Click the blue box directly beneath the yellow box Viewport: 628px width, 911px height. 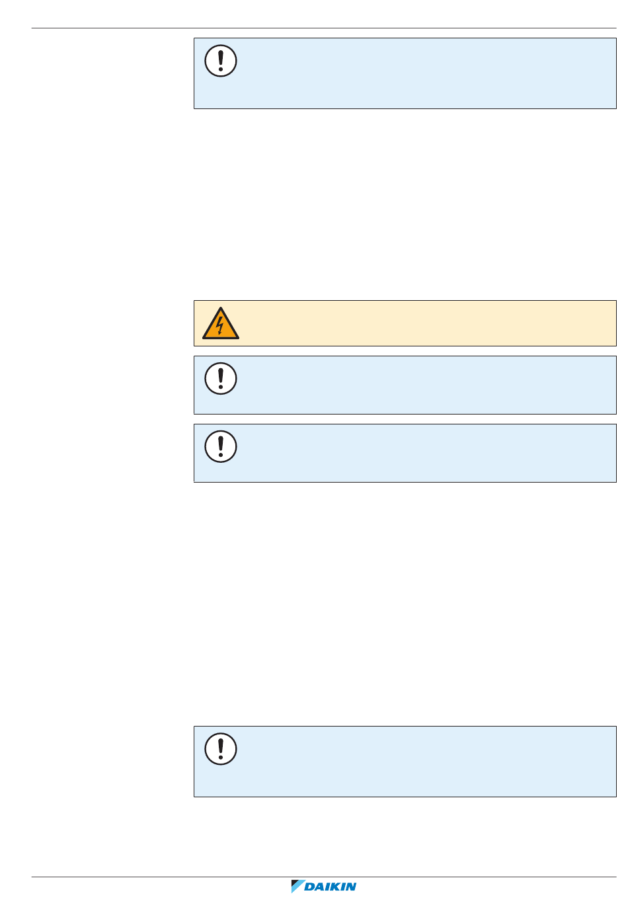click(x=423, y=385)
